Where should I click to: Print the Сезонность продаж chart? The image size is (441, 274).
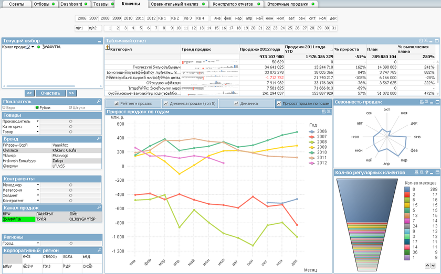421,102
